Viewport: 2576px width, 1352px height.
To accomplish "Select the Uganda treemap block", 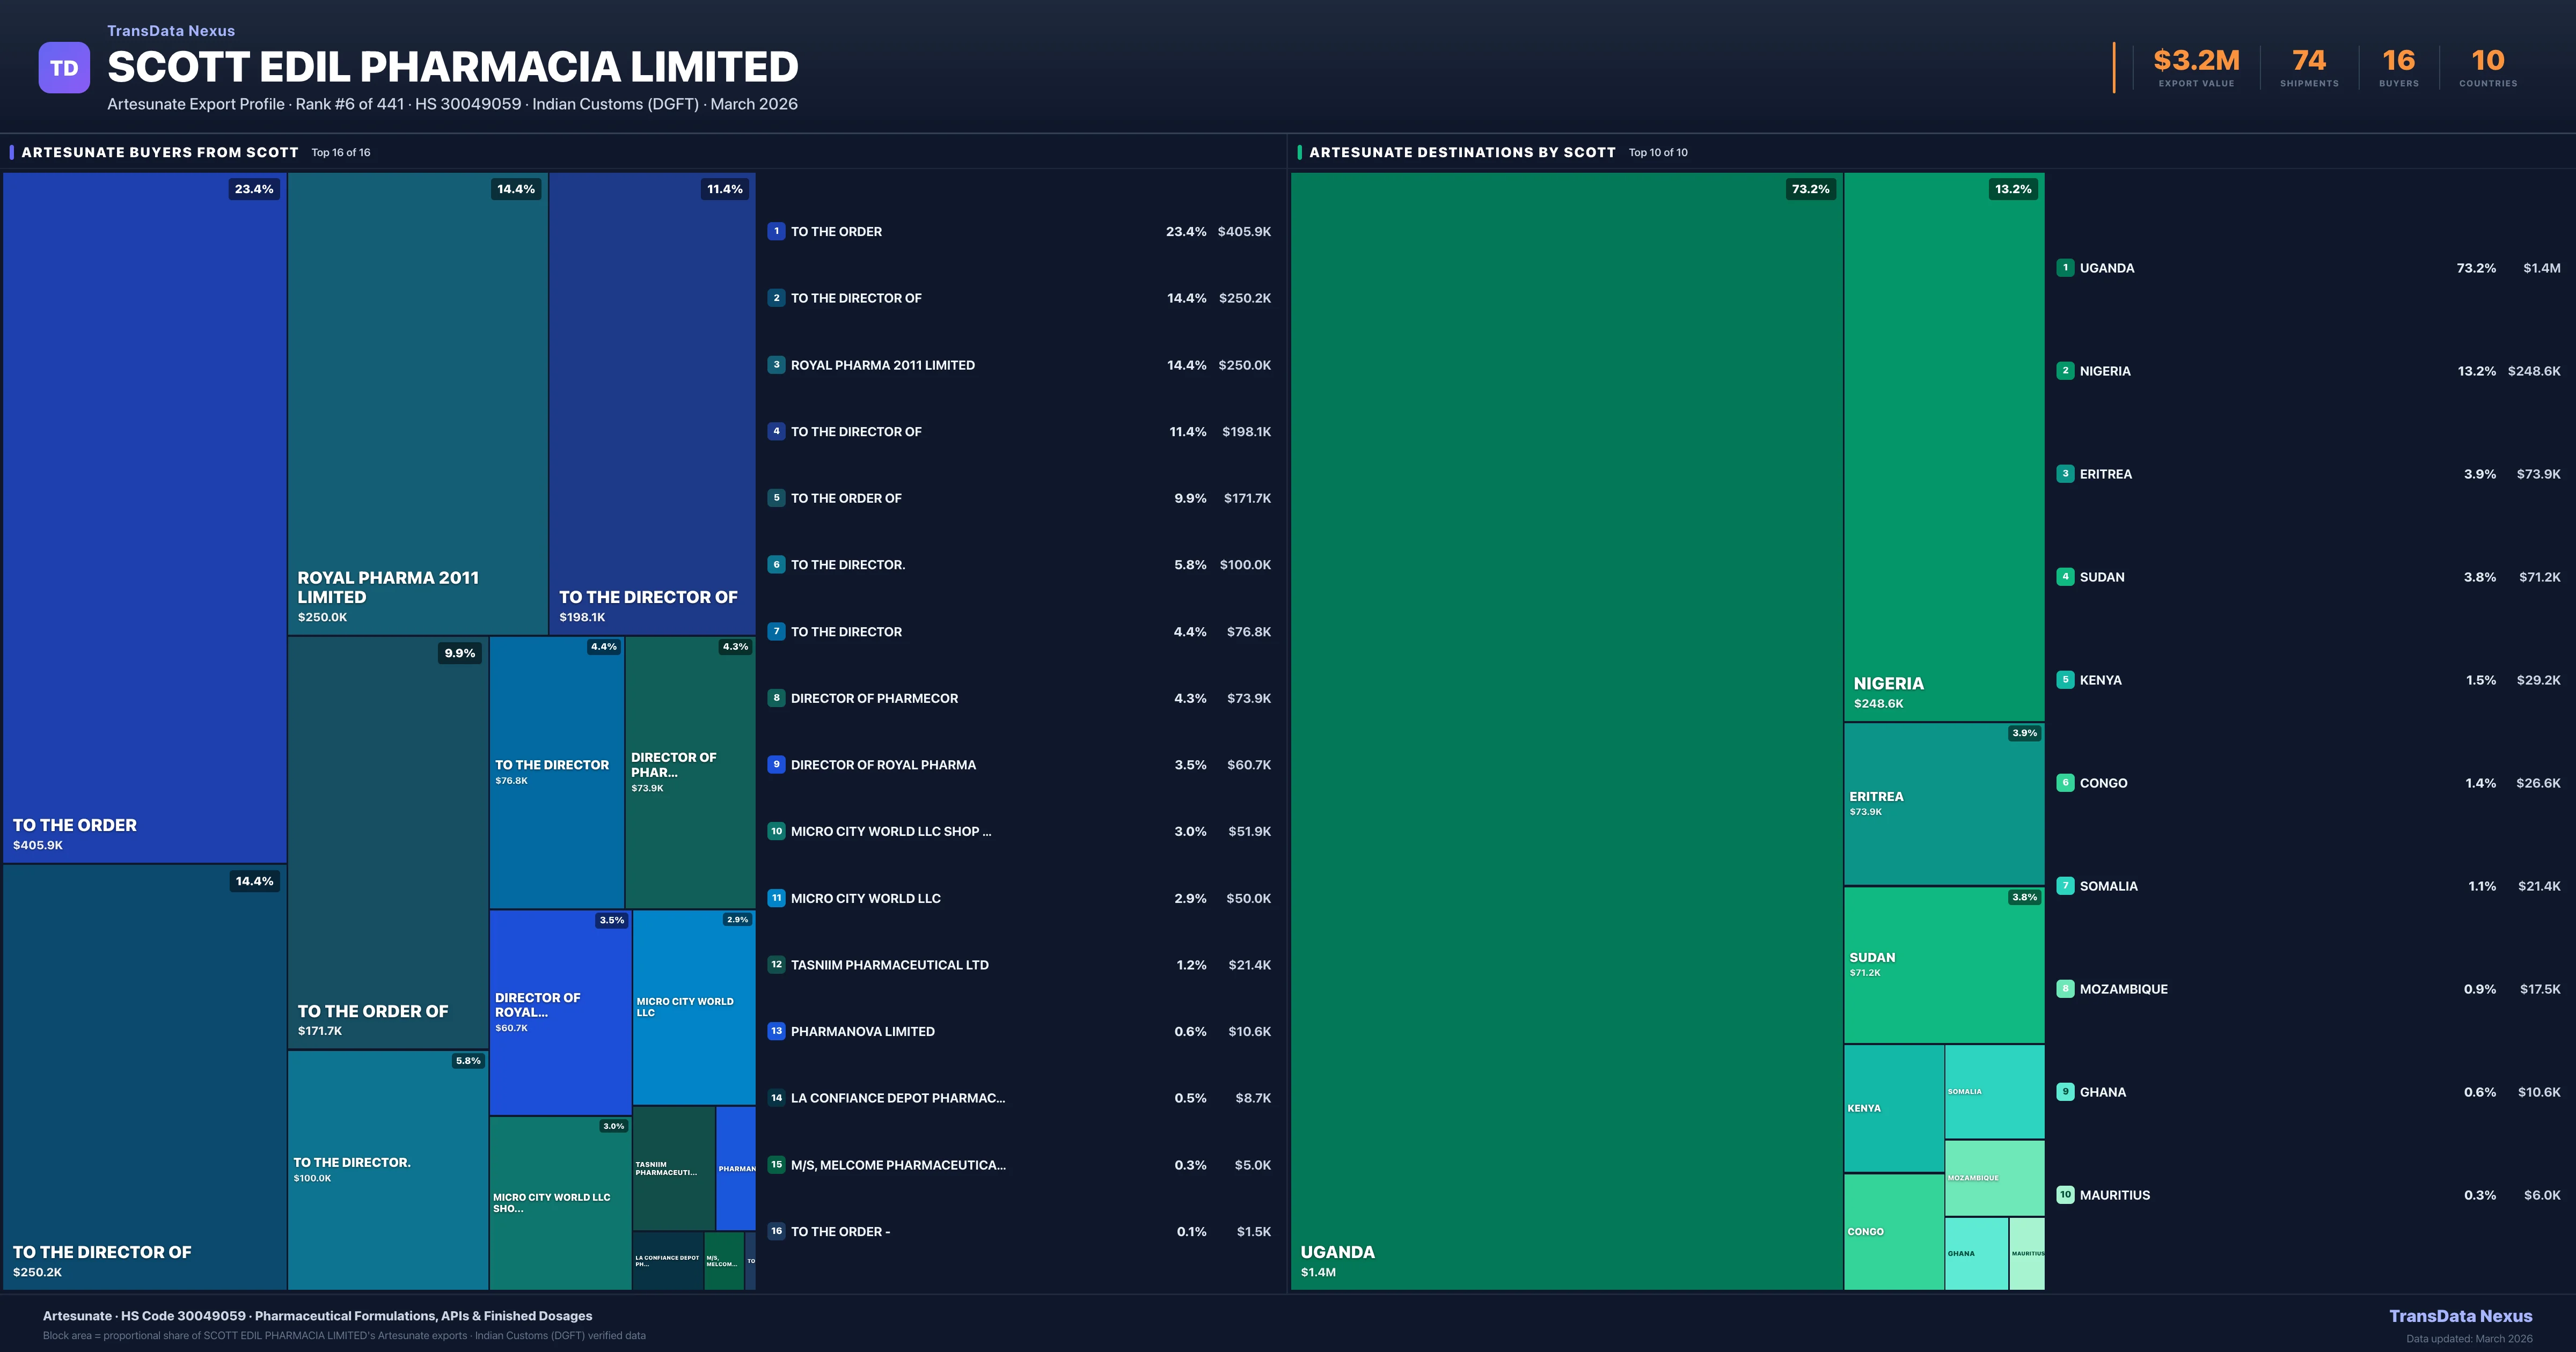I will pyautogui.click(x=1566, y=730).
